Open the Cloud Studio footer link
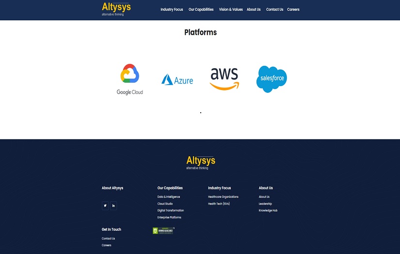The image size is (400, 254). (x=165, y=204)
